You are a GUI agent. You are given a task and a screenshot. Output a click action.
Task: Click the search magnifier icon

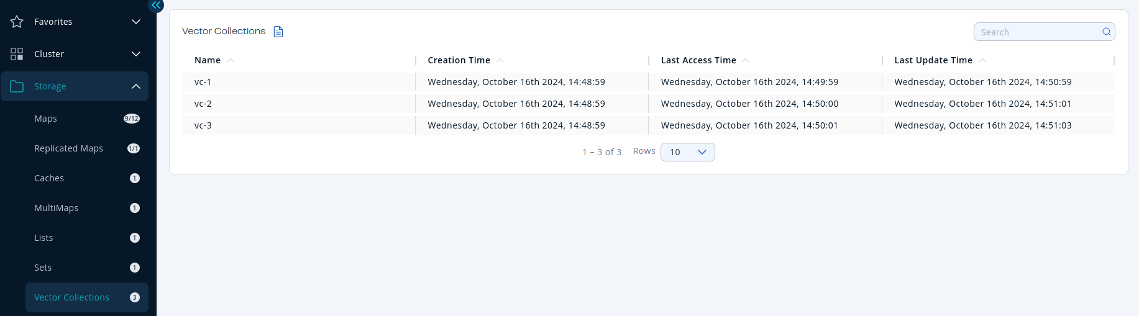[1106, 32]
